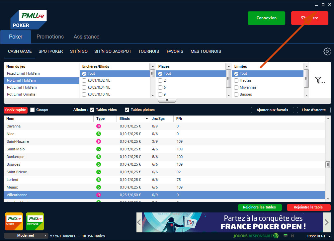Toggle the Tables vides checkbox
This screenshot has height=241, width=334.
[x=92, y=110]
